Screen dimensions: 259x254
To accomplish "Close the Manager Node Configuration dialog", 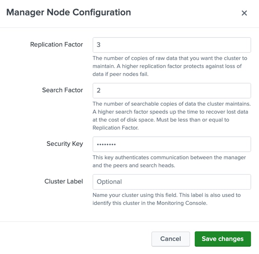I will click(x=244, y=13).
